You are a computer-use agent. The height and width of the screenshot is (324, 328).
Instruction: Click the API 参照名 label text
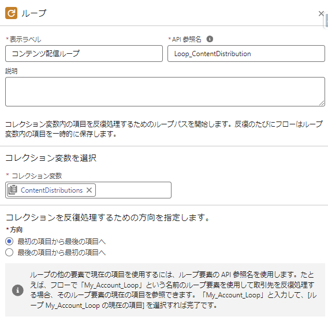click(185, 39)
